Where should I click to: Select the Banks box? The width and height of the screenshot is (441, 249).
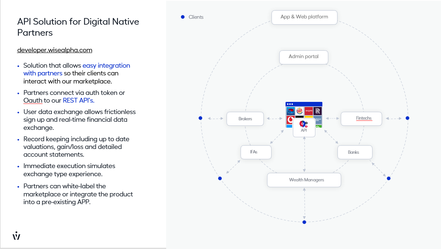[355, 152]
